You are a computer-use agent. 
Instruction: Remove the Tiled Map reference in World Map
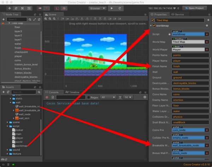pos(207,42)
